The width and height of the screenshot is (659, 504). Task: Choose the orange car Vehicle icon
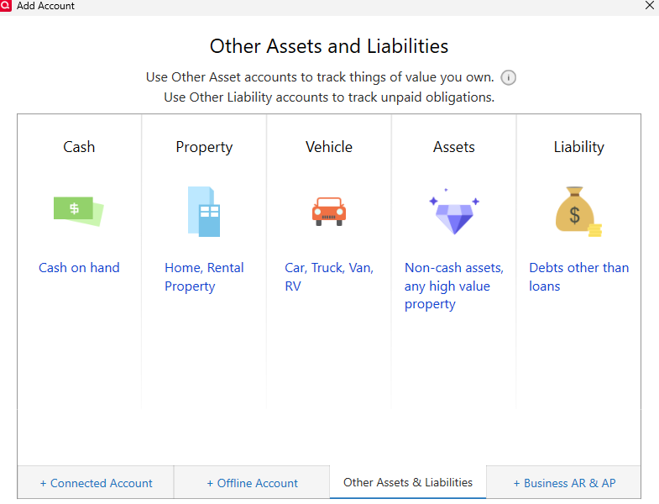click(328, 210)
